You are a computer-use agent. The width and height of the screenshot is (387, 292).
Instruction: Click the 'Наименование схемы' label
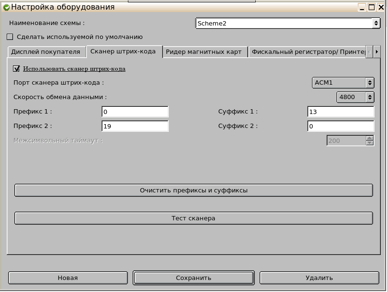(x=47, y=23)
